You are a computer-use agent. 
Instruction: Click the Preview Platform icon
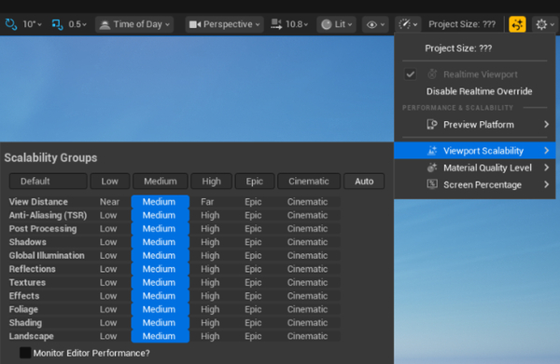[x=432, y=125]
